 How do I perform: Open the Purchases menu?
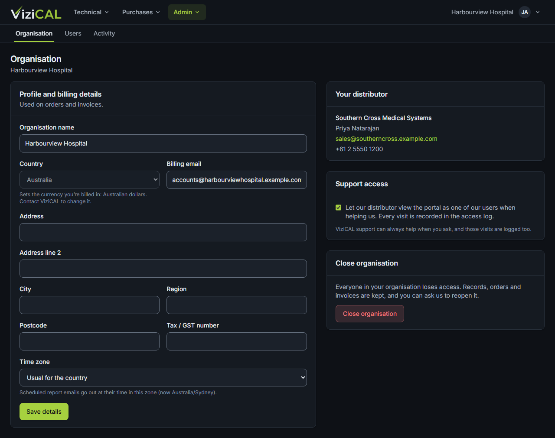click(x=141, y=12)
